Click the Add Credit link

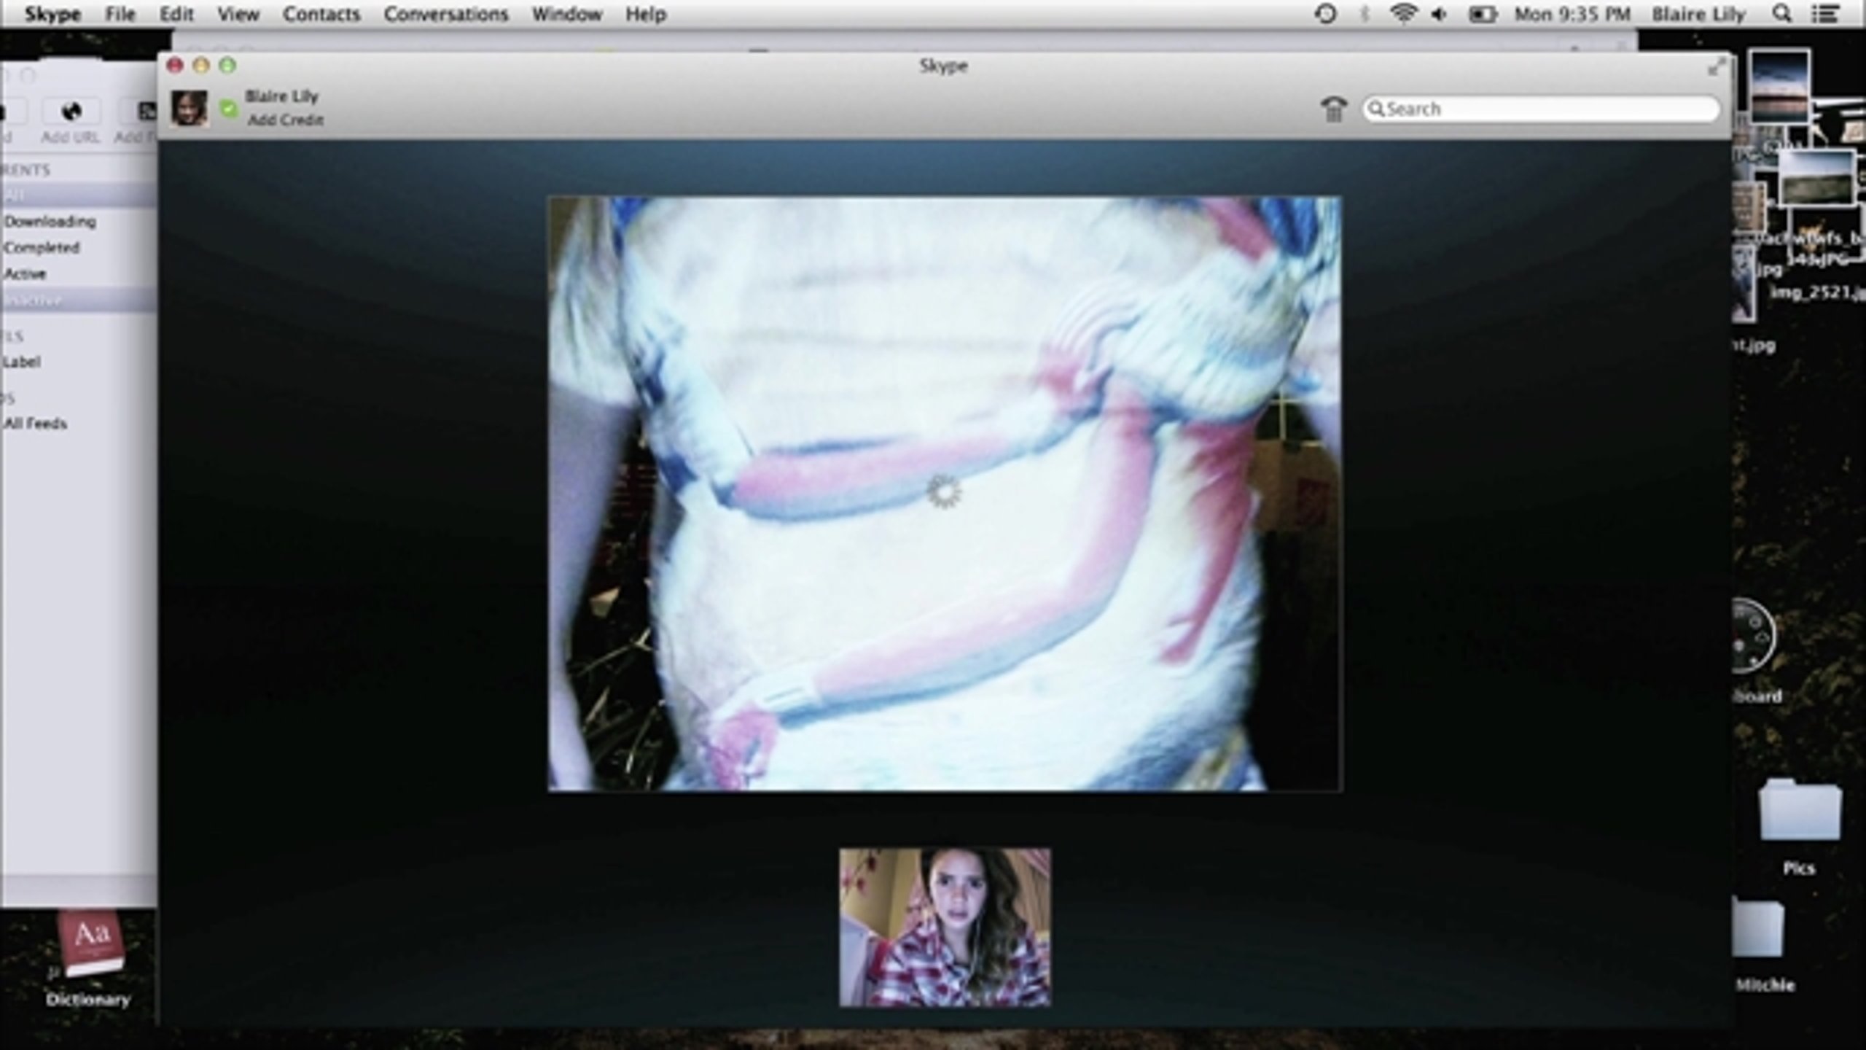tap(285, 120)
